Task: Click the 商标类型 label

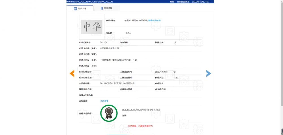Action: [159, 78]
